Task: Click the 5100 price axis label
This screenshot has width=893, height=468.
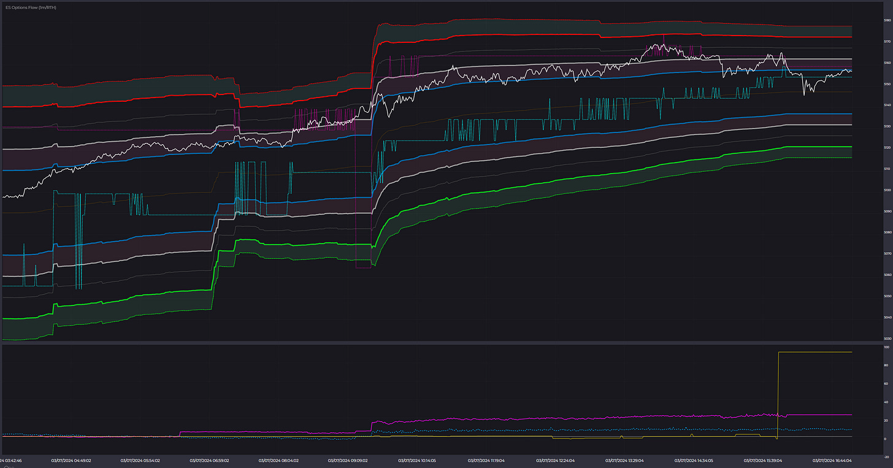Action: (x=887, y=190)
